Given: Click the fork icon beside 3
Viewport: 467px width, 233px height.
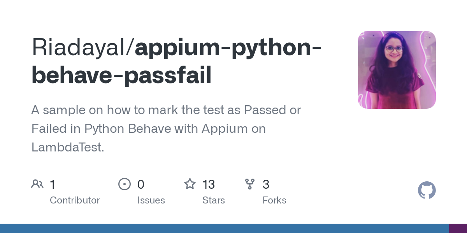Looking at the screenshot, I should click(x=250, y=184).
